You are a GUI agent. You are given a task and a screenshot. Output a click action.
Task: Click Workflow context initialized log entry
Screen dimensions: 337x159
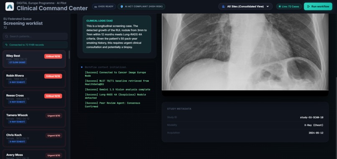[106, 67]
